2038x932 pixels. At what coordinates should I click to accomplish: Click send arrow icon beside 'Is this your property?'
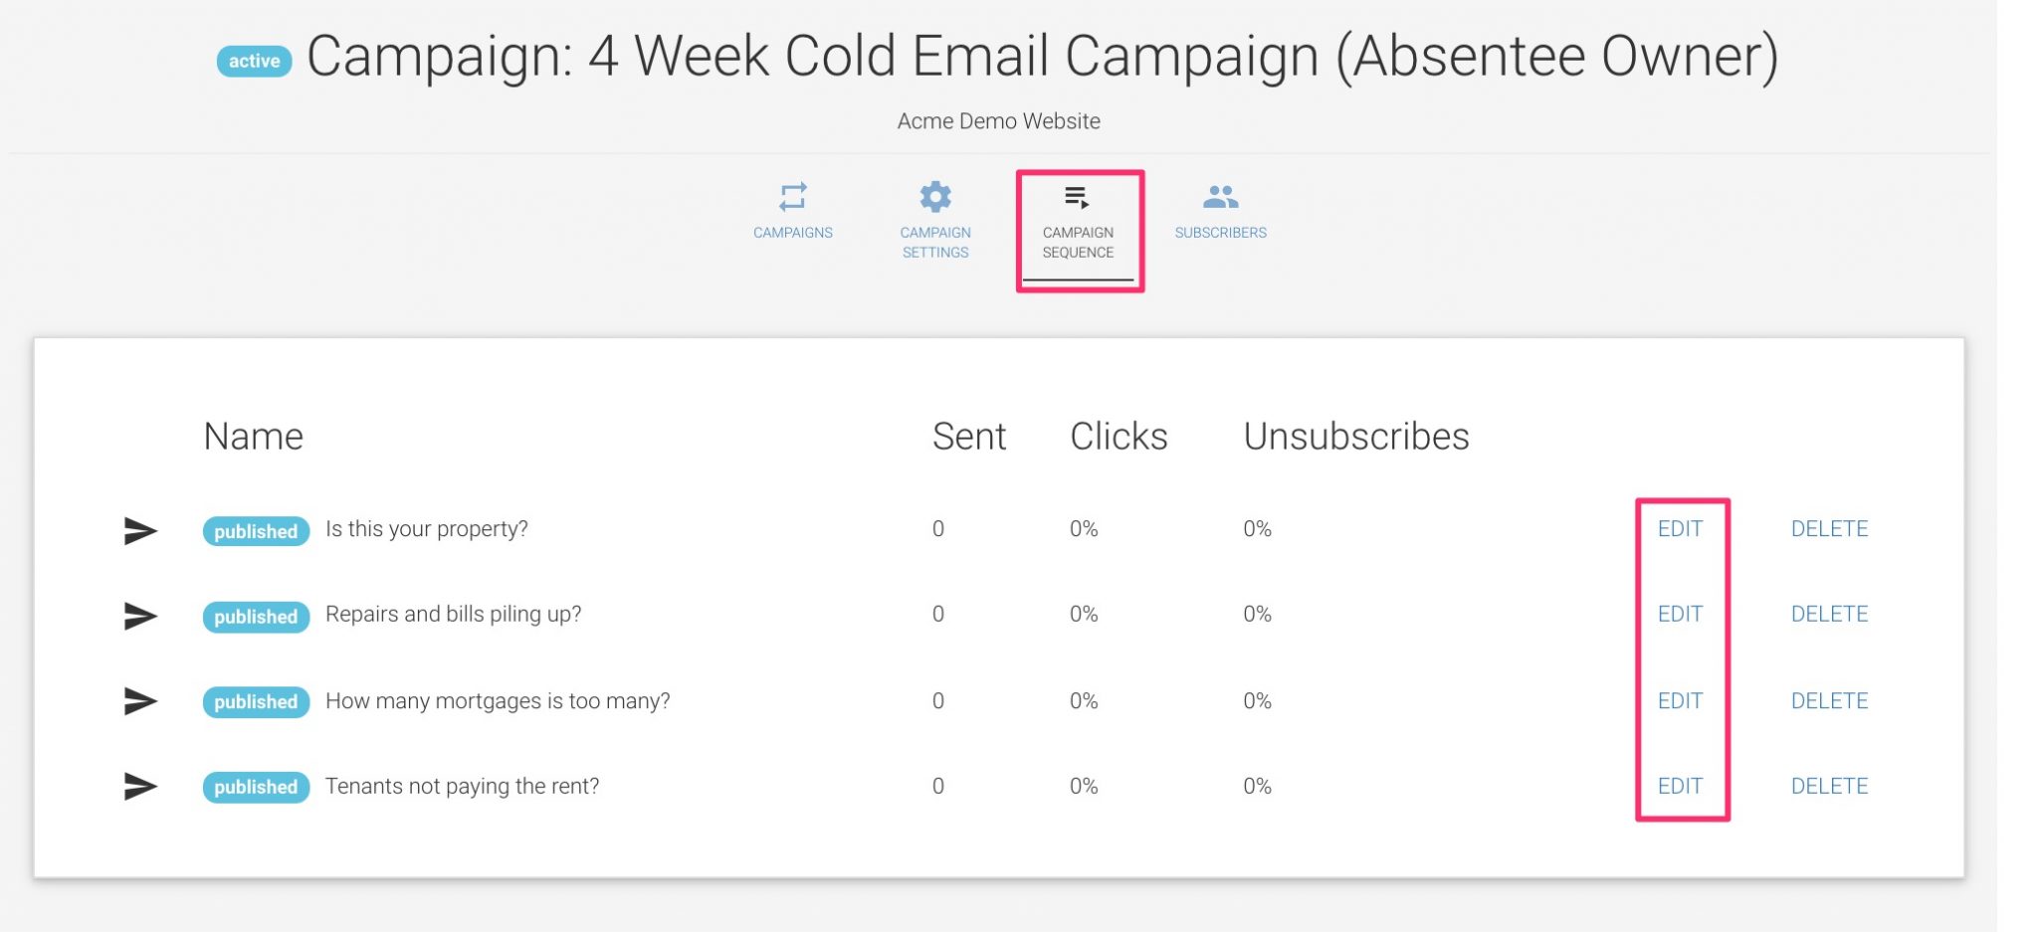(140, 530)
